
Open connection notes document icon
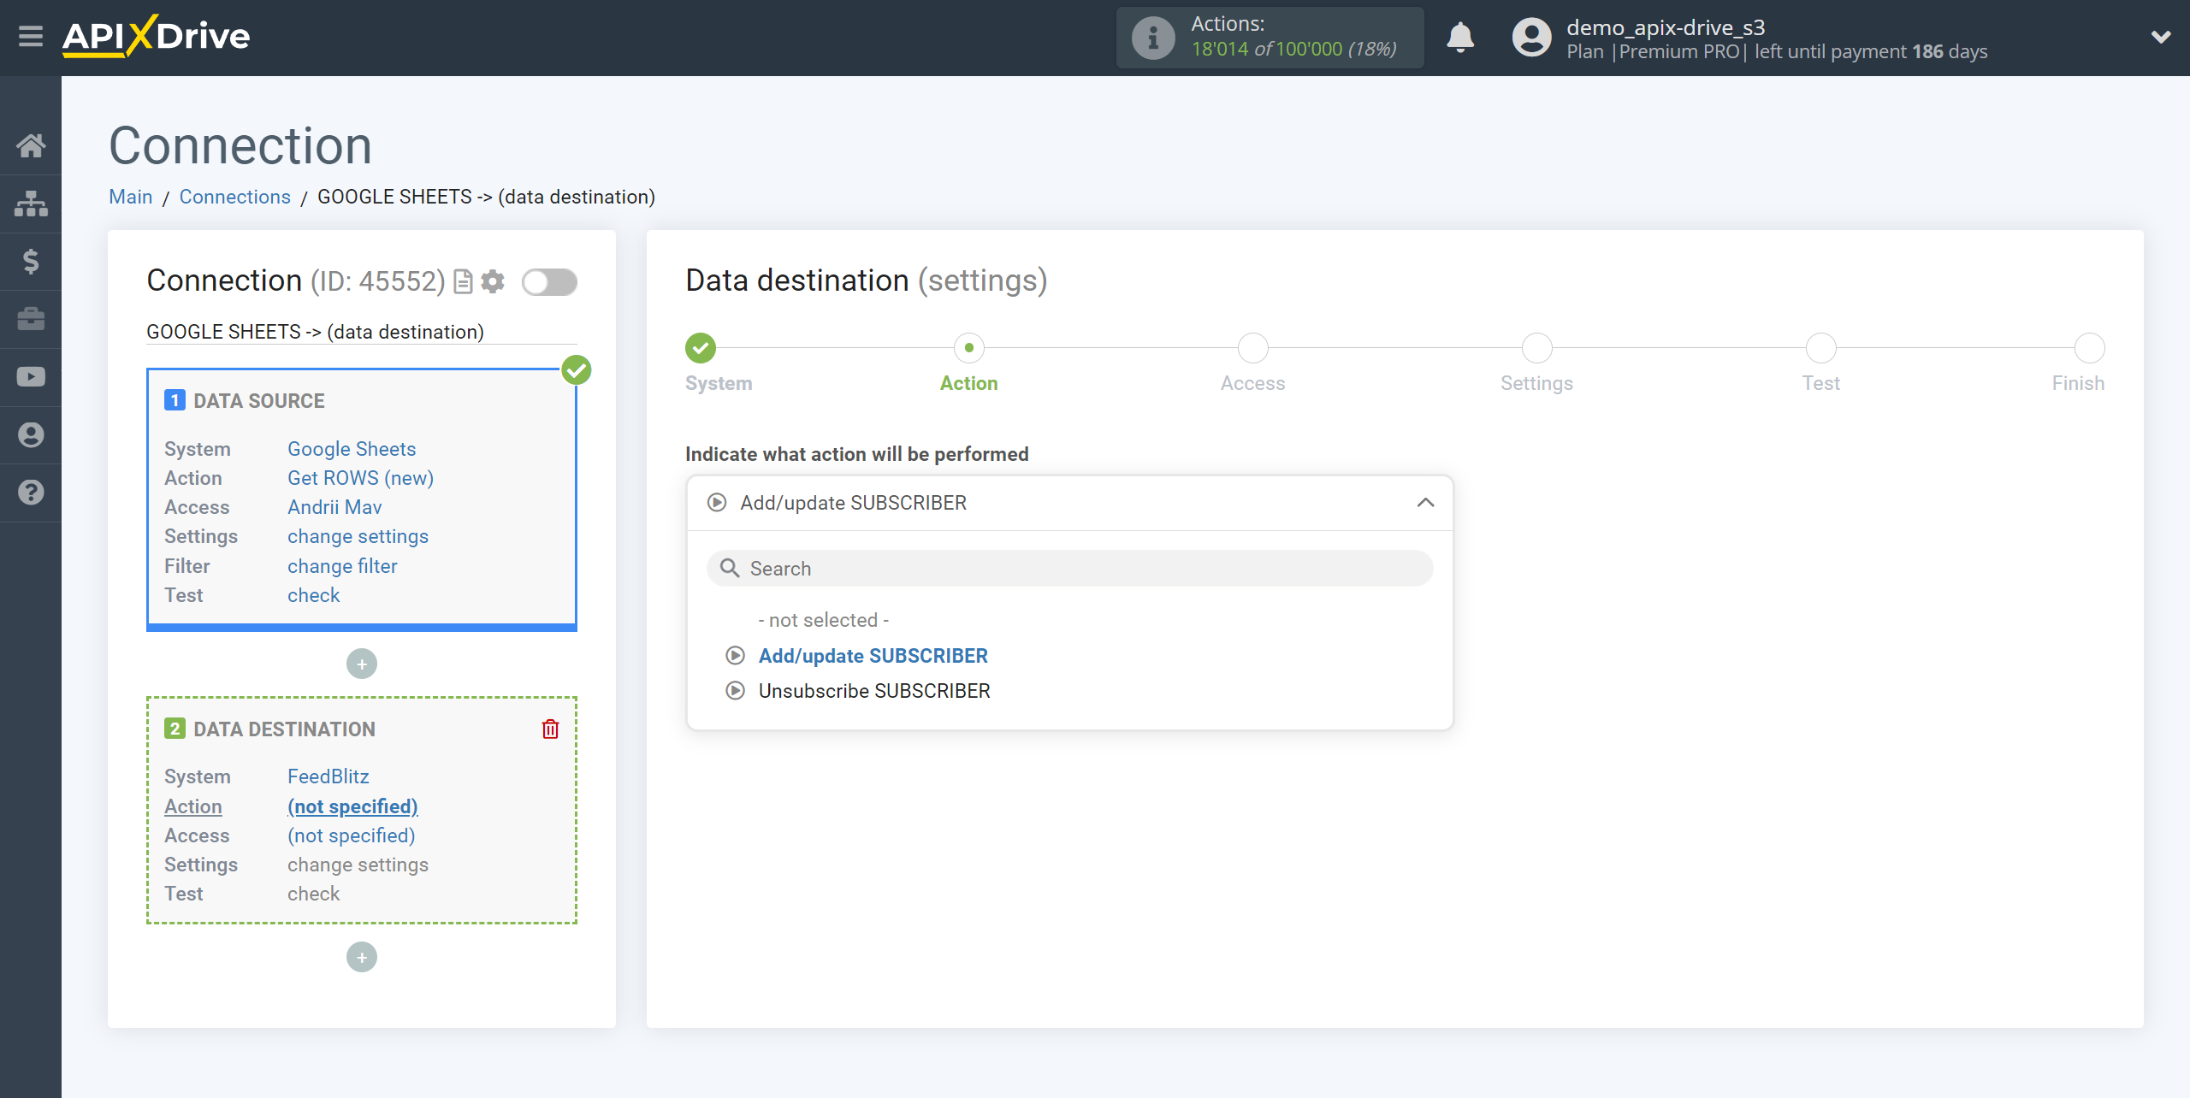[x=463, y=281]
